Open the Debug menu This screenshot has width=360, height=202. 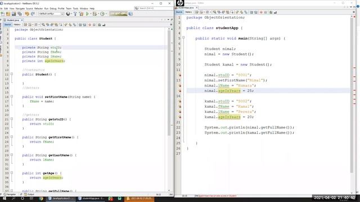53,8
